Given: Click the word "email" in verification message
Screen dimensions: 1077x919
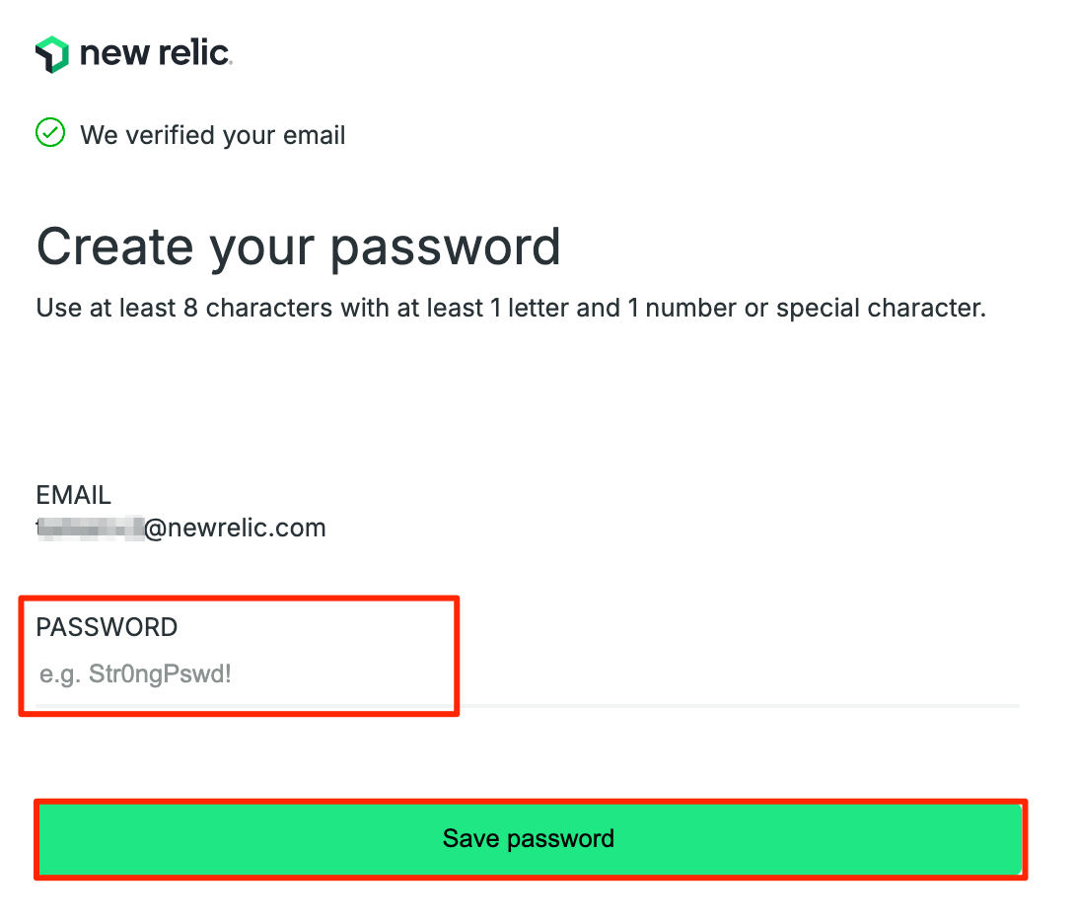Looking at the screenshot, I should coord(314,135).
